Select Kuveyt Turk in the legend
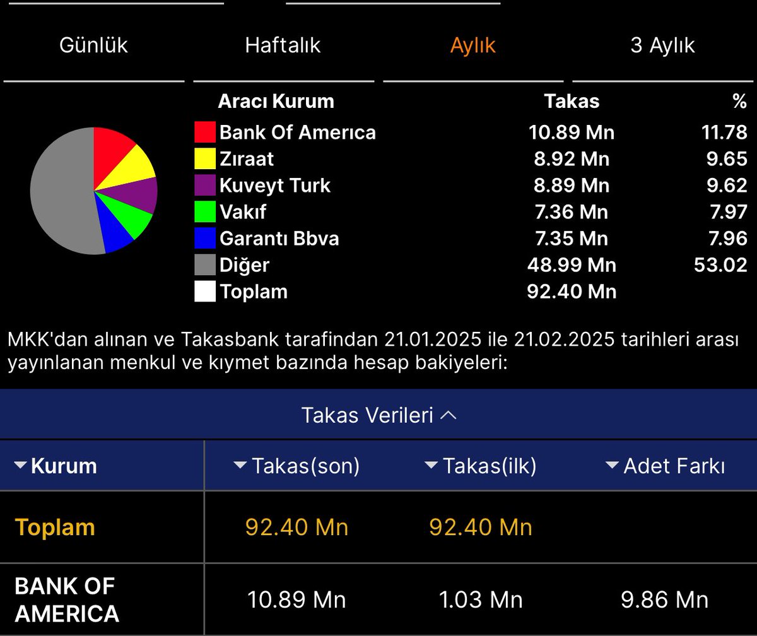Image resolution: width=757 pixels, height=636 pixels. [275, 185]
